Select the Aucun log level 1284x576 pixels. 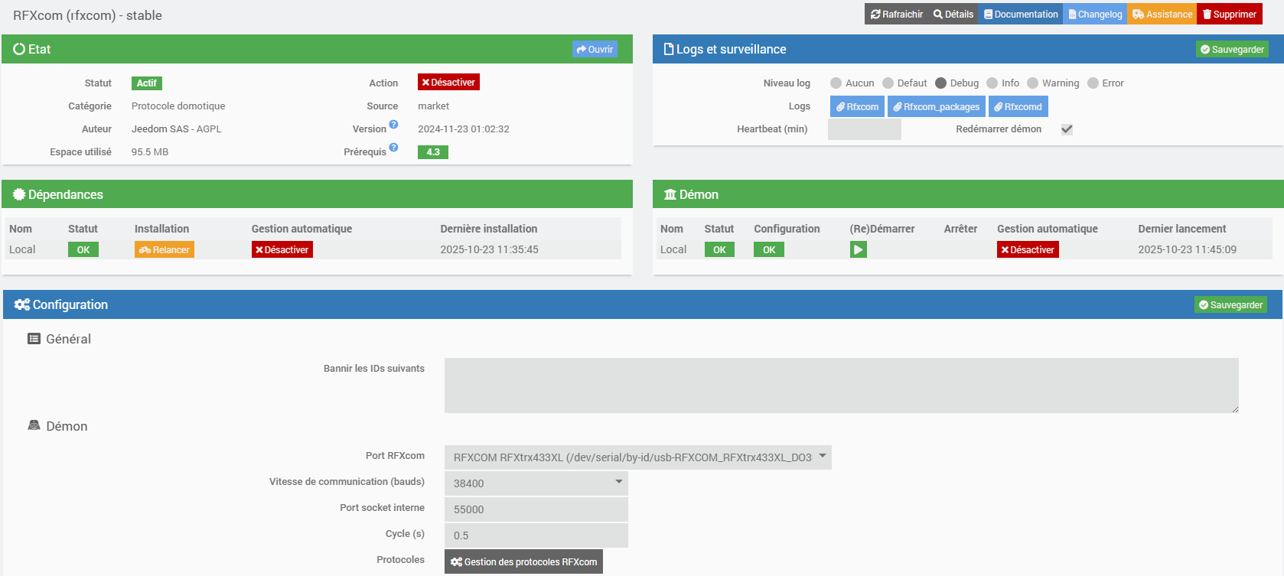point(836,83)
